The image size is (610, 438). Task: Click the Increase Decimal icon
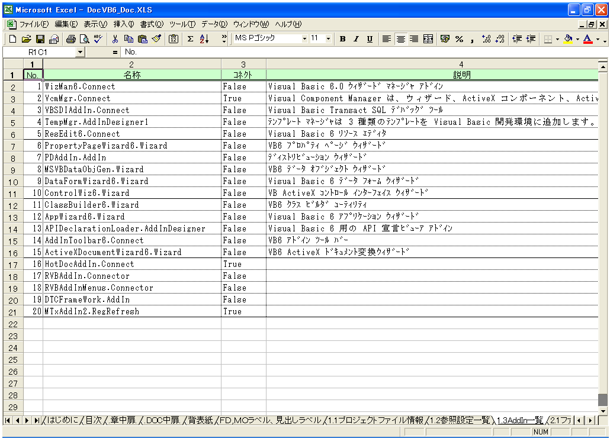486,39
